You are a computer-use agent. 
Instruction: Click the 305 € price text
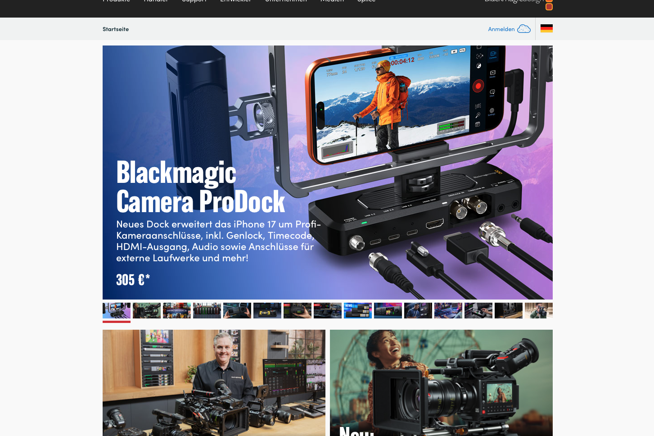(133, 280)
